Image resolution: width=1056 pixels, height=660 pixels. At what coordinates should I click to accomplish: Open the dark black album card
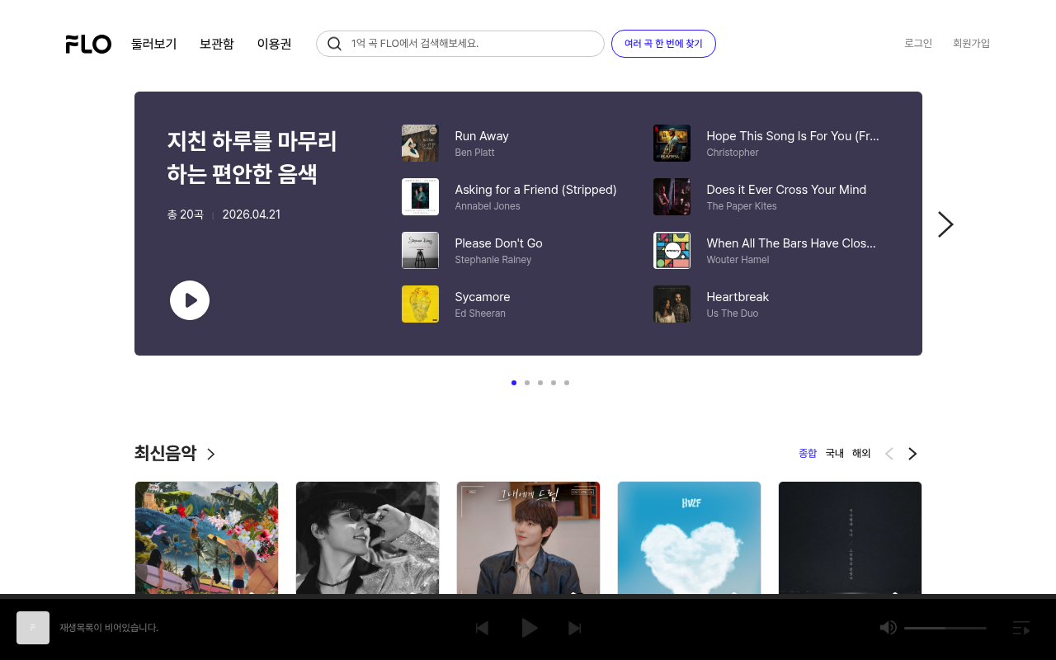point(850,538)
